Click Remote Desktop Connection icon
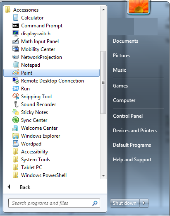Viewport: 170px width, 216px height. 16,81
